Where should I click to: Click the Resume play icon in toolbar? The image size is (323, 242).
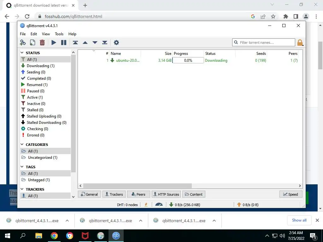click(54, 43)
